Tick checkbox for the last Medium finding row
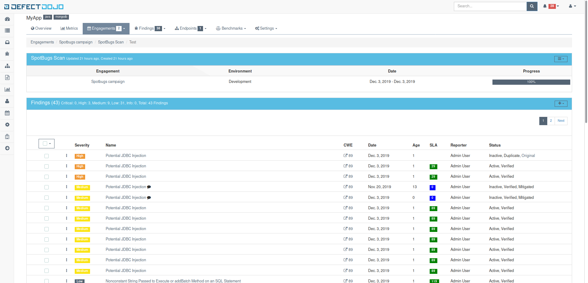 coord(47,271)
